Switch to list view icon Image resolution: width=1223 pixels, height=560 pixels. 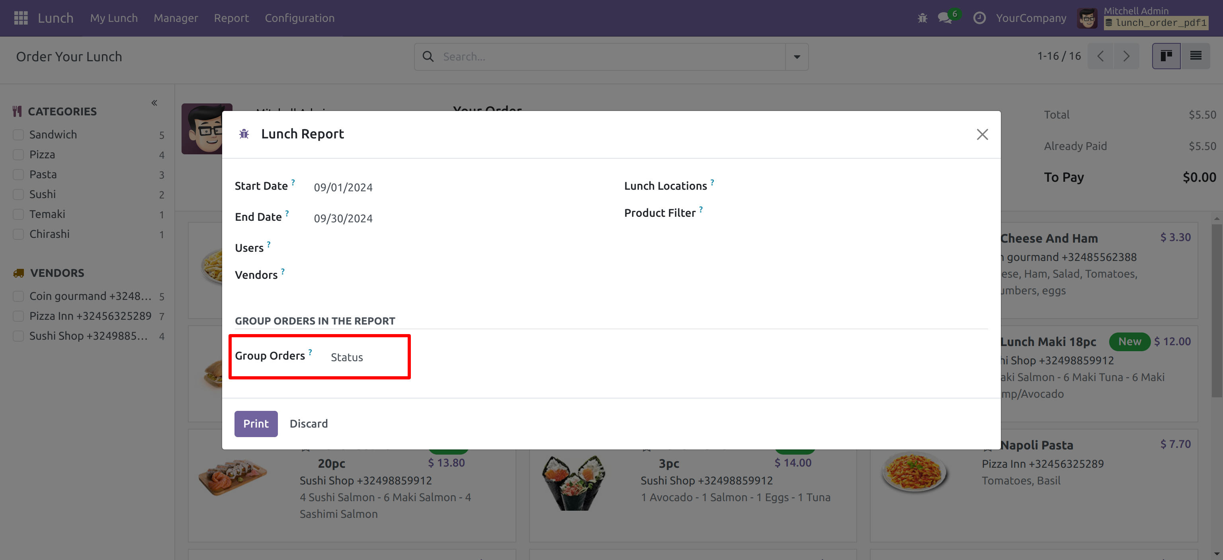click(1196, 56)
